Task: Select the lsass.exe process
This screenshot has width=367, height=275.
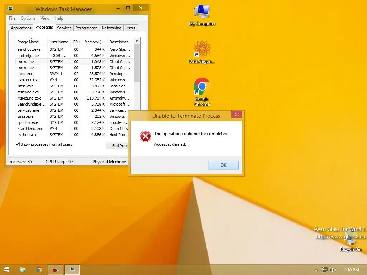Action: click(75, 86)
